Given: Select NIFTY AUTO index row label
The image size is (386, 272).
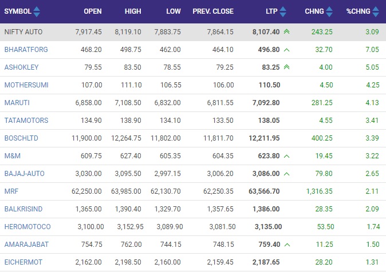Looking at the screenshot, I should click(23, 32).
